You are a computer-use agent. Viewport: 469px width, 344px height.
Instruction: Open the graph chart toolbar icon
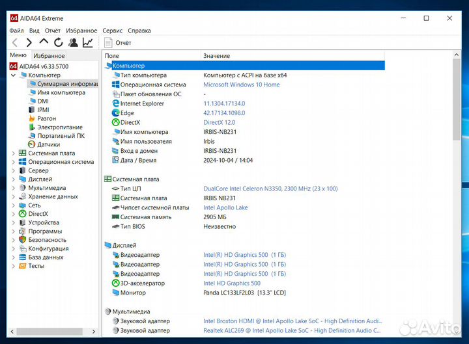(x=88, y=43)
